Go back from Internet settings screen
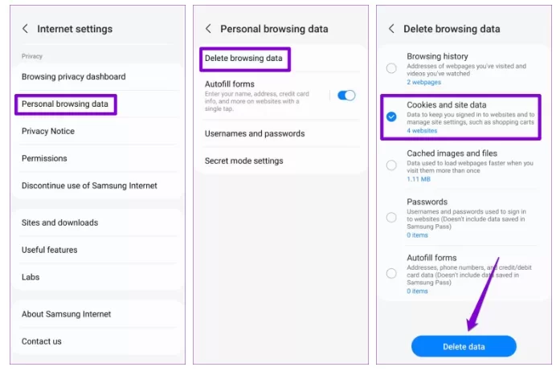This screenshot has height=371, width=560. pyautogui.click(x=25, y=29)
